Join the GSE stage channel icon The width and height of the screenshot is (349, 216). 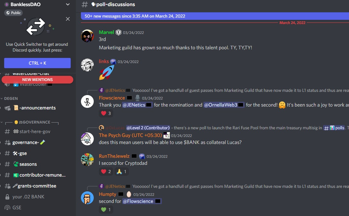point(7,208)
